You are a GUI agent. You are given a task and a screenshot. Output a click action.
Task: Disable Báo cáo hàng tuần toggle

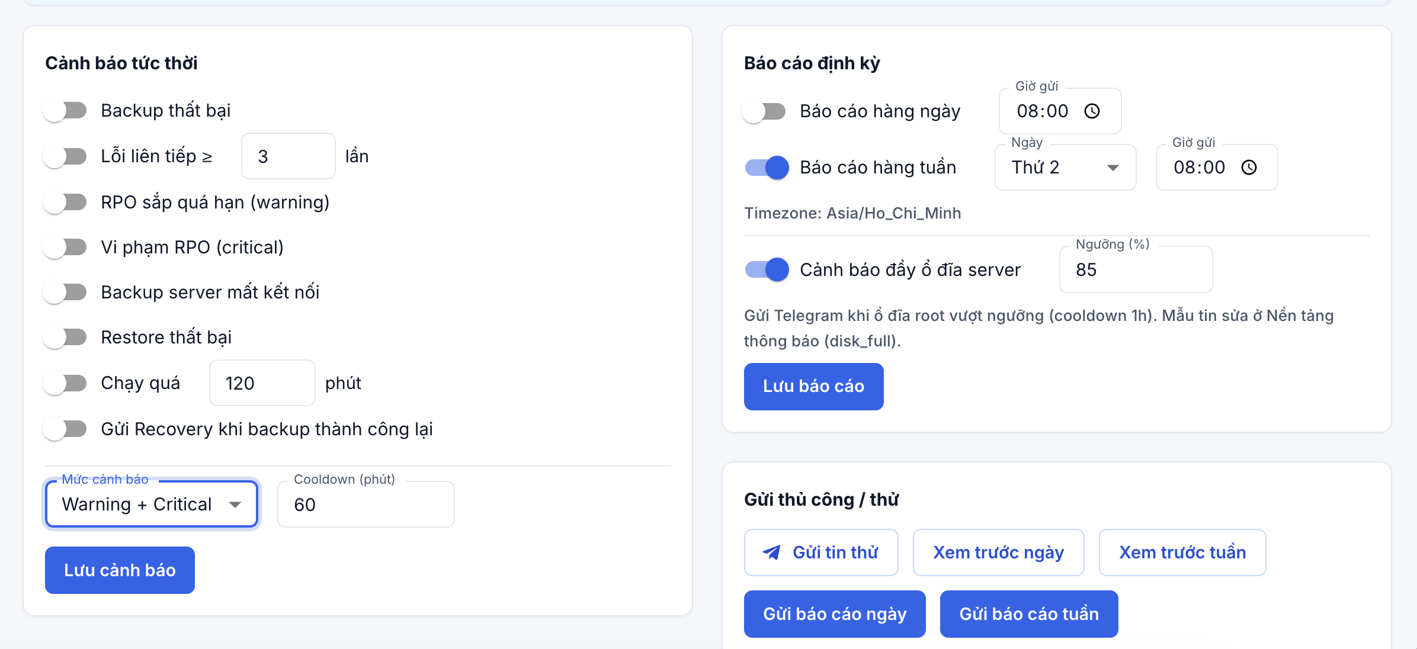(767, 168)
